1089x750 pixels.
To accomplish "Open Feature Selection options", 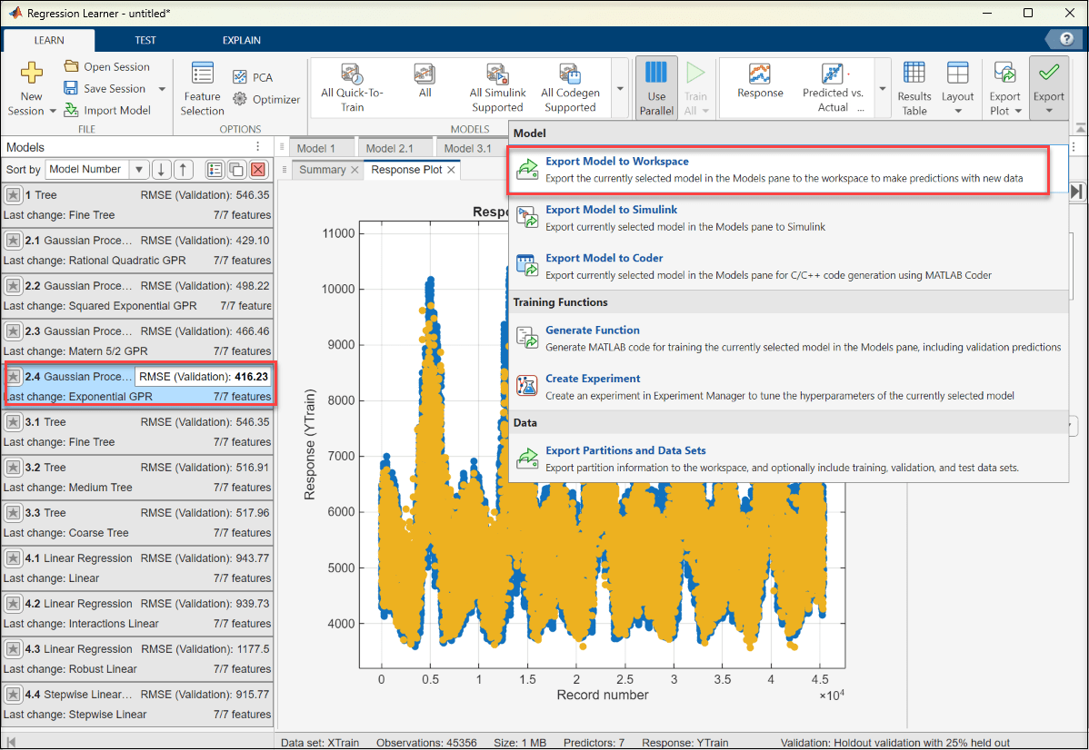I will [x=202, y=88].
